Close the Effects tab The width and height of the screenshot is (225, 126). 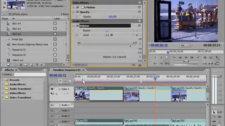pyautogui.click(x=16, y=70)
